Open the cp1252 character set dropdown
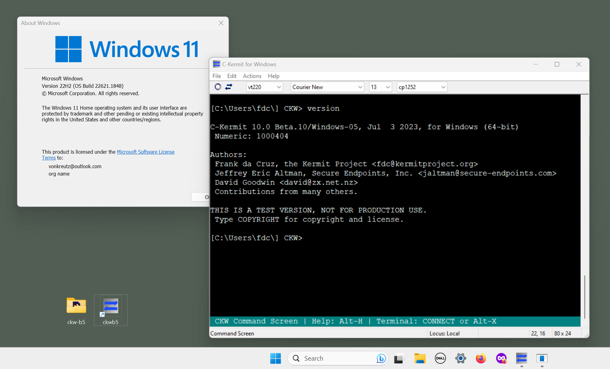 [x=422, y=87]
